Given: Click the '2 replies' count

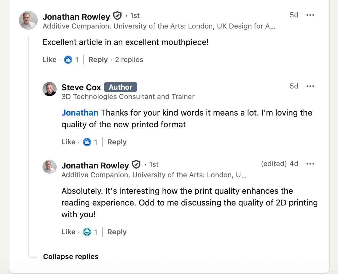Looking at the screenshot, I should coord(129,60).
